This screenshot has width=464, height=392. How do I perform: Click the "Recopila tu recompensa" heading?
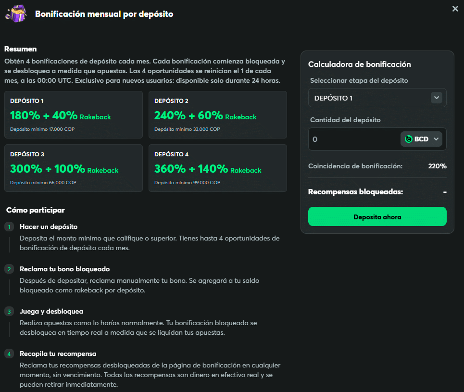pos(58,354)
